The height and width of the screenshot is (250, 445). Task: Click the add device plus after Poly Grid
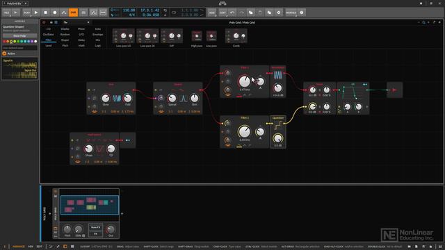pyautogui.click(x=122, y=214)
